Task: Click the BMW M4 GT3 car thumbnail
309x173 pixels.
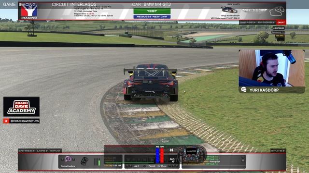Action: coord(229,10)
